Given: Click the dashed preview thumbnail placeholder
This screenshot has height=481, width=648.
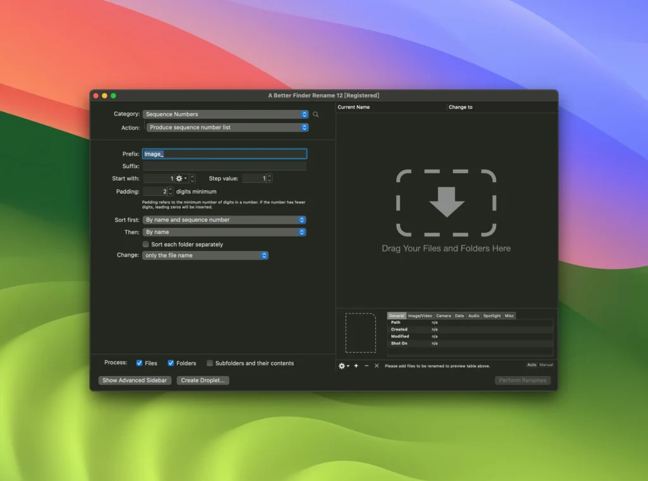Looking at the screenshot, I should [361, 333].
